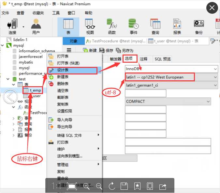
Task: Click the previous-image arrow circle on left
Action: pyautogui.click(x=10, y=97)
